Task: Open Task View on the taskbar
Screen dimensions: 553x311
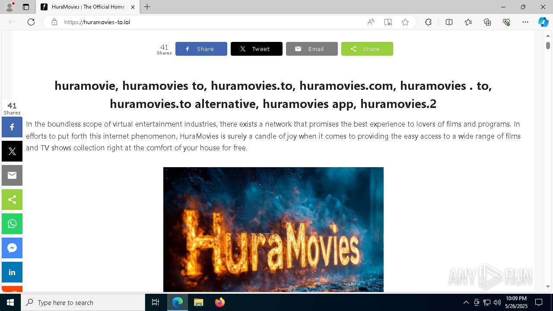Action: click(x=156, y=302)
